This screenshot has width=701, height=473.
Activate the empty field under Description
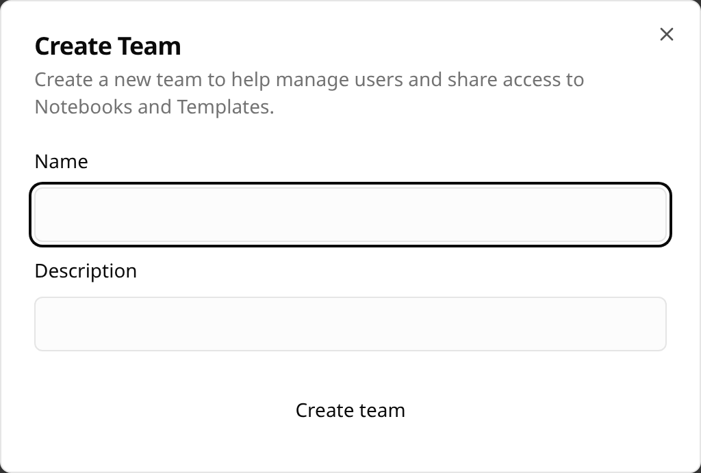(x=350, y=324)
